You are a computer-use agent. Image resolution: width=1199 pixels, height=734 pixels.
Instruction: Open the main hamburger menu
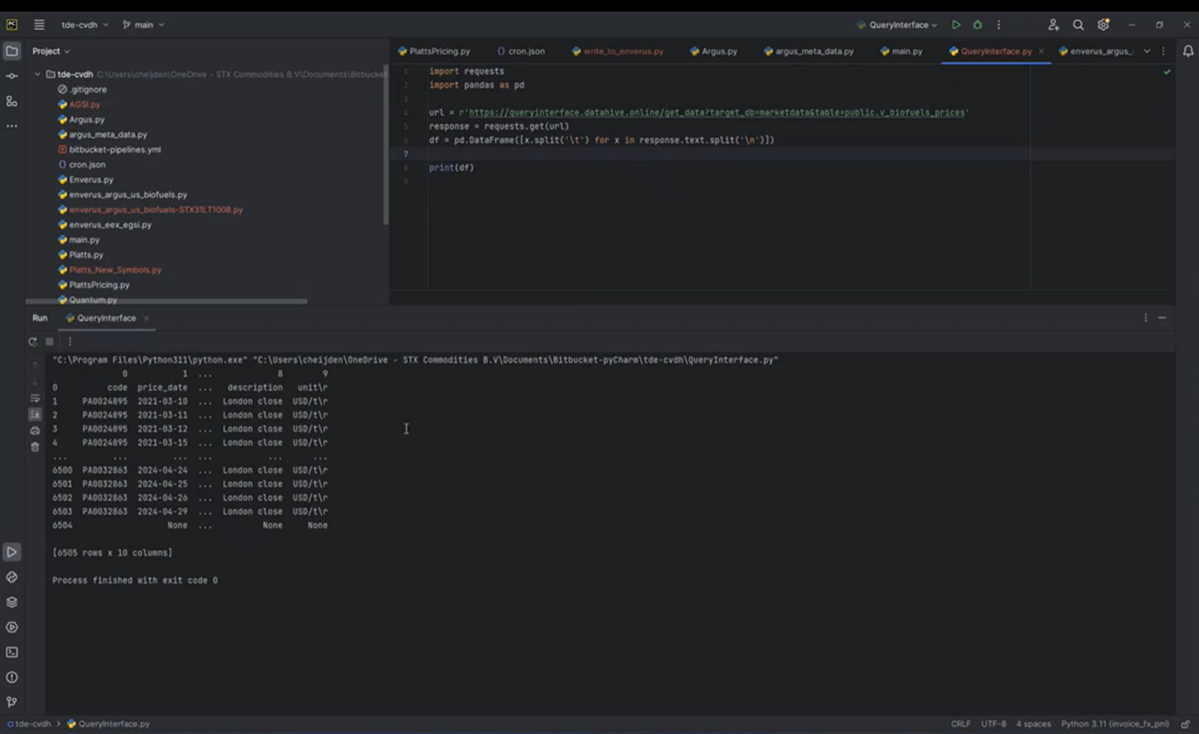tap(39, 24)
